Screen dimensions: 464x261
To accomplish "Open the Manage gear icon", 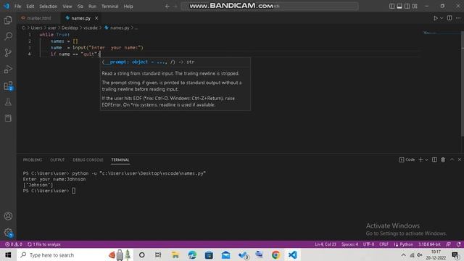I will pos(8,233).
